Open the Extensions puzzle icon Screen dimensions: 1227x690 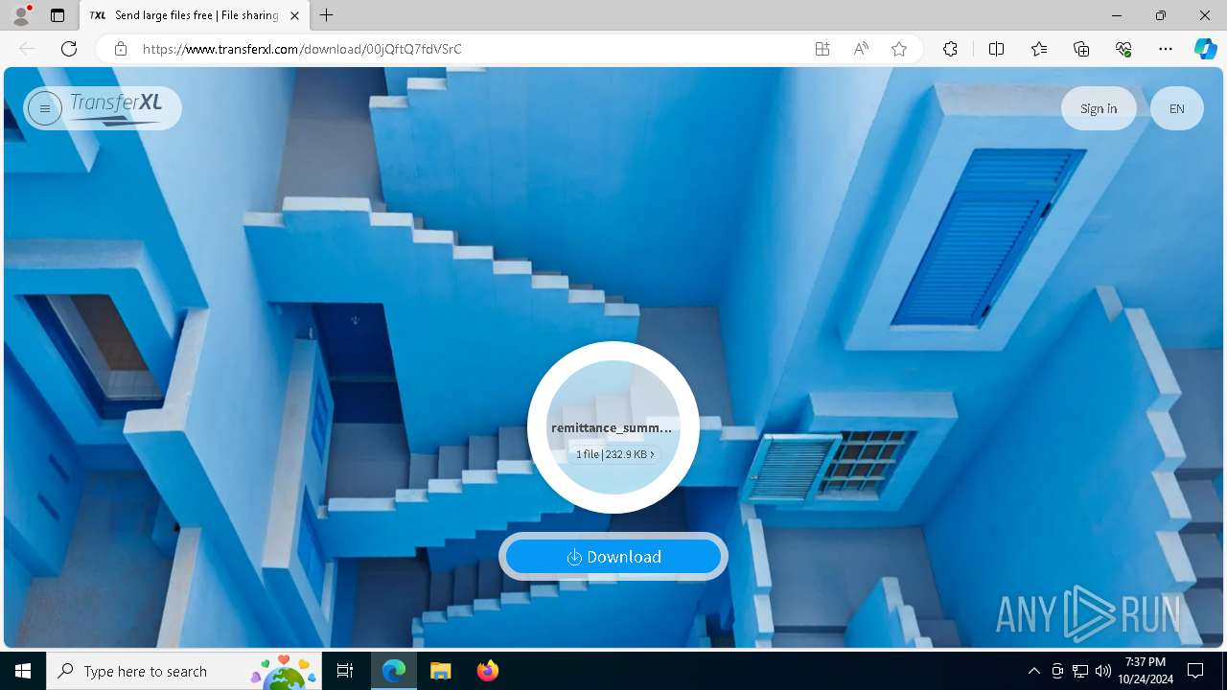(950, 49)
